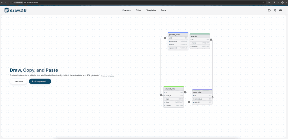Click the drawDB logo

coord(15,10)
